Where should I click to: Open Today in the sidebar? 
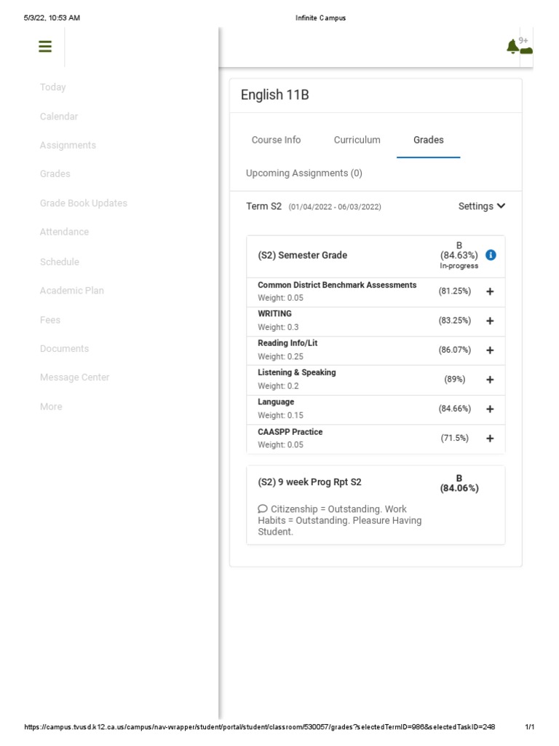coord(53,87)
